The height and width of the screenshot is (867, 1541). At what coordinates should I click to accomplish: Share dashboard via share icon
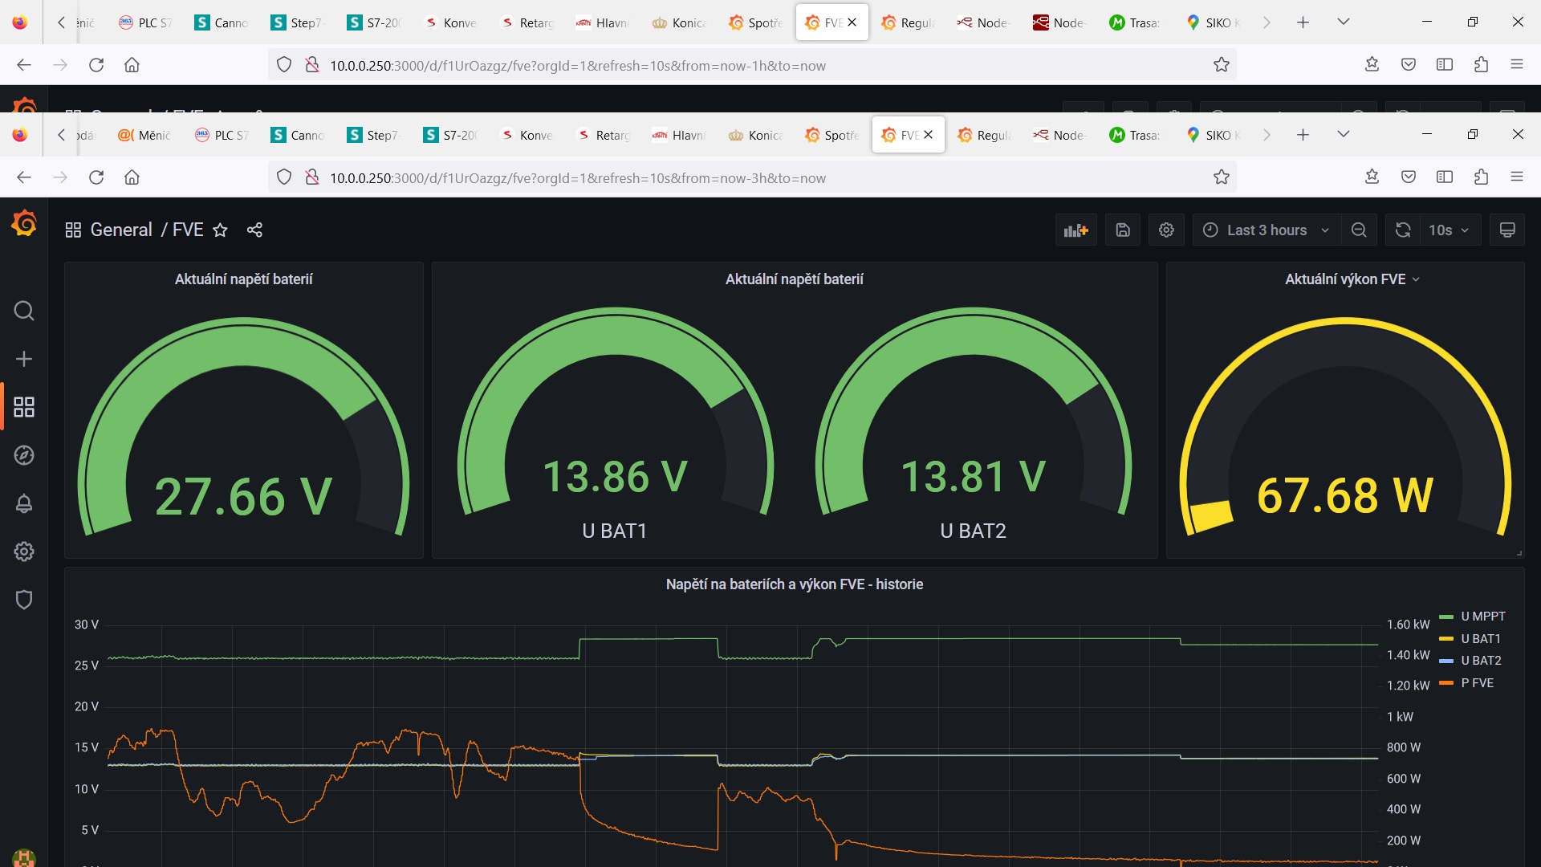tap(254, 230)
